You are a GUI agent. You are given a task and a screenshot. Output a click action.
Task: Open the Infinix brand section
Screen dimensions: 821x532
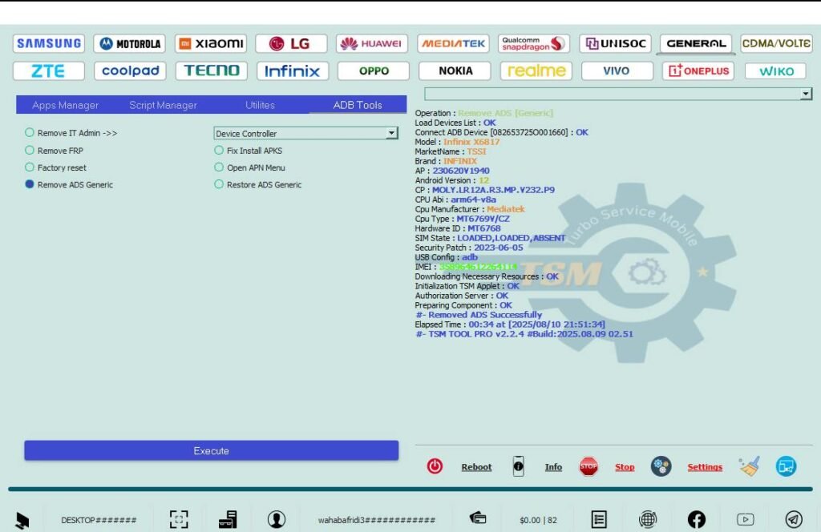(292, 71)
